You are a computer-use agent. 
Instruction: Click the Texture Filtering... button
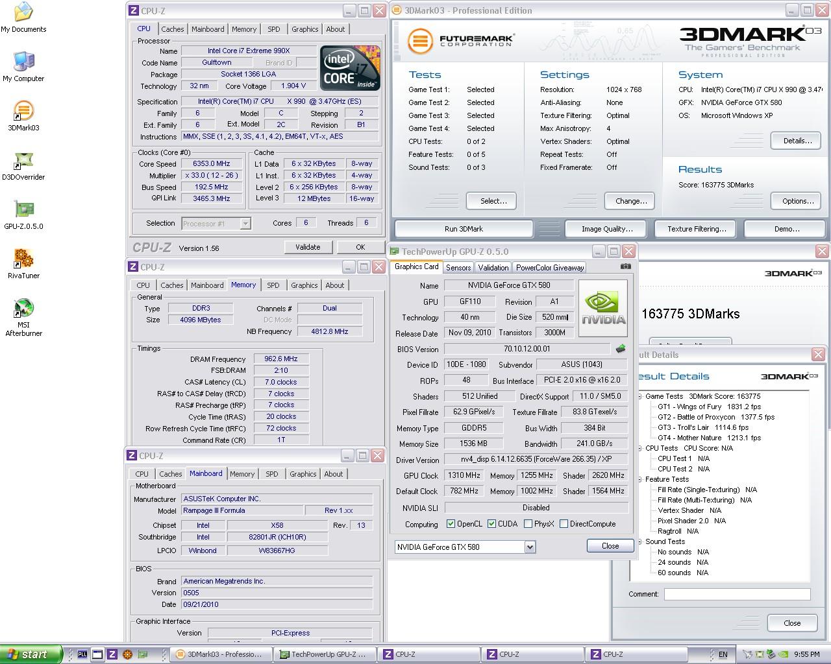[x=697, y=229]
